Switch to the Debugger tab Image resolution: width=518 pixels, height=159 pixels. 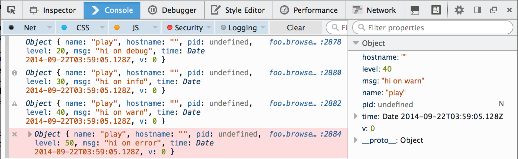click(x=172, y=10)
